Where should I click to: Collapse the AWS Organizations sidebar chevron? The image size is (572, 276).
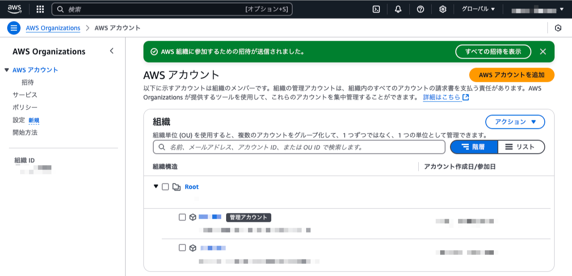[x=112, y=51]
